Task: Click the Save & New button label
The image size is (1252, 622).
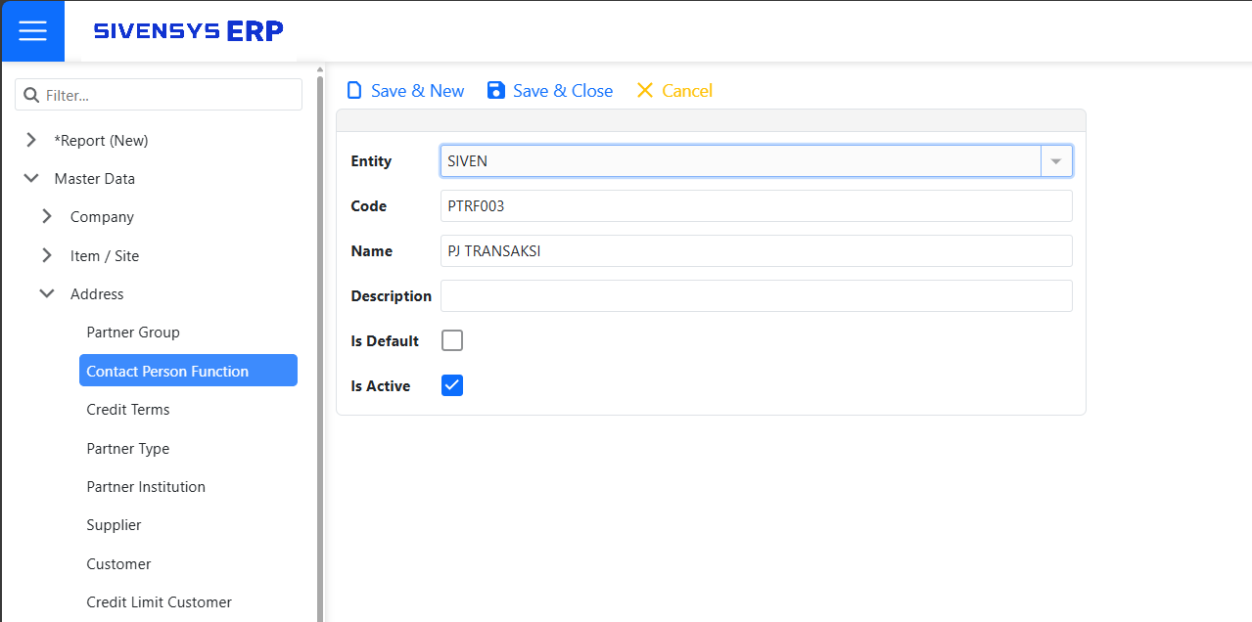Action: (418, 91)
